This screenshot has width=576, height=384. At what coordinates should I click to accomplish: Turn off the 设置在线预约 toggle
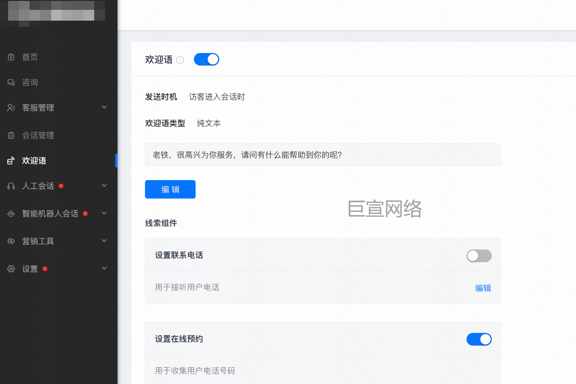pyautogui.click(x=479, y=339)
